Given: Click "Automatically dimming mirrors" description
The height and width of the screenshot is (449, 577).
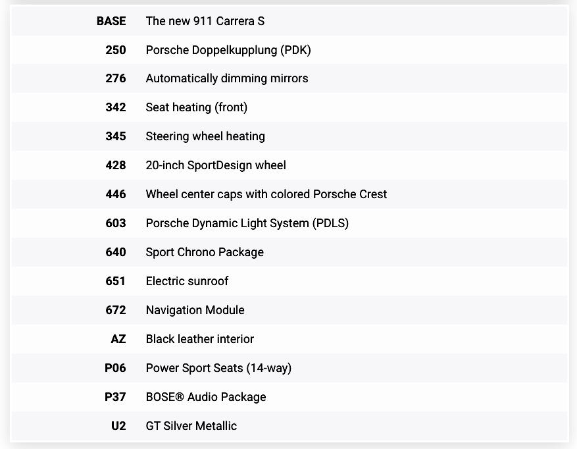Looking at the screenshot, I should pos(227,78).
